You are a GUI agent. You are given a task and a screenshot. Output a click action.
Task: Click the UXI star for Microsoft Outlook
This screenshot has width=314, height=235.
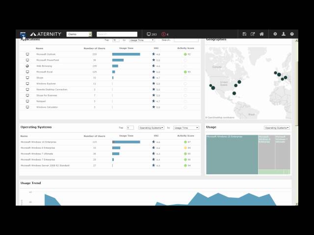(x=154, y=54)
